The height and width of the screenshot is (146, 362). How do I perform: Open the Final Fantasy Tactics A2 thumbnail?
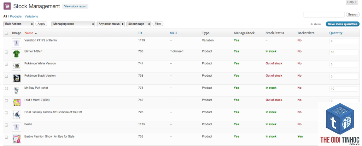[x=16, y=115]
